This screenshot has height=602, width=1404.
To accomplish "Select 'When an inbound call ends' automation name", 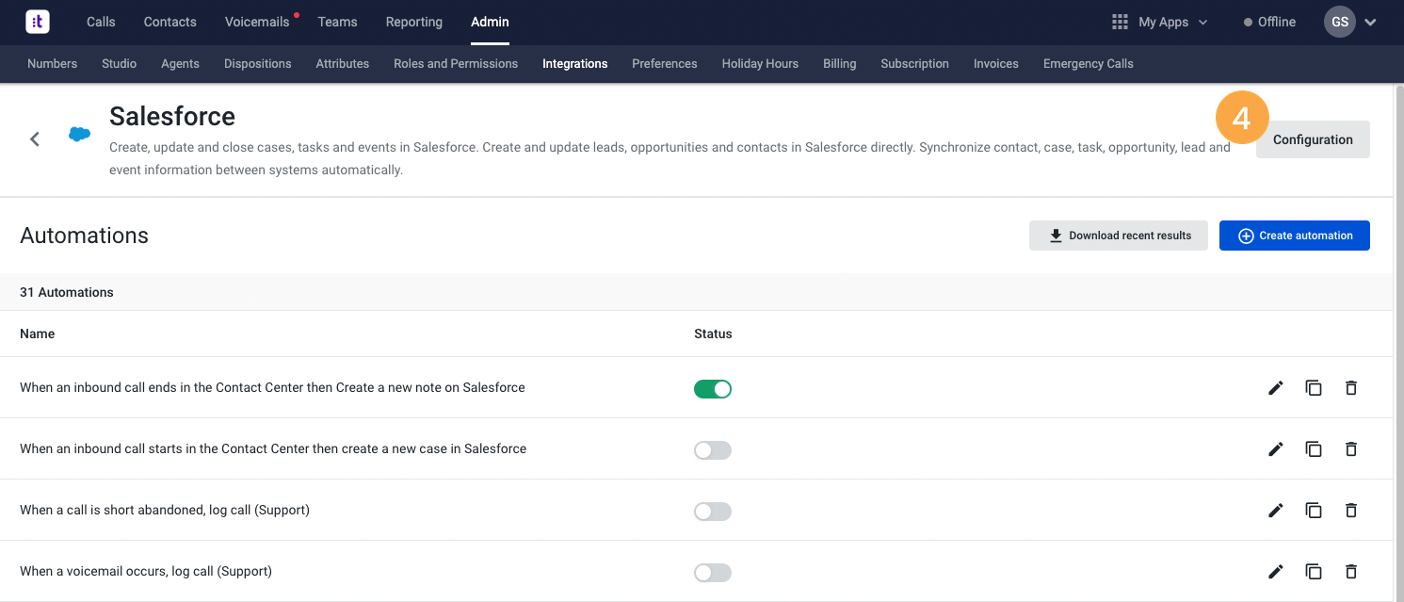I will click(272, 387).
